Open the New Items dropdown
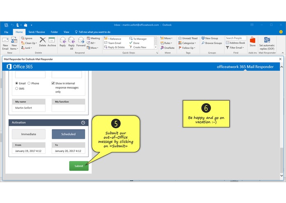 (x=14, y=43)
